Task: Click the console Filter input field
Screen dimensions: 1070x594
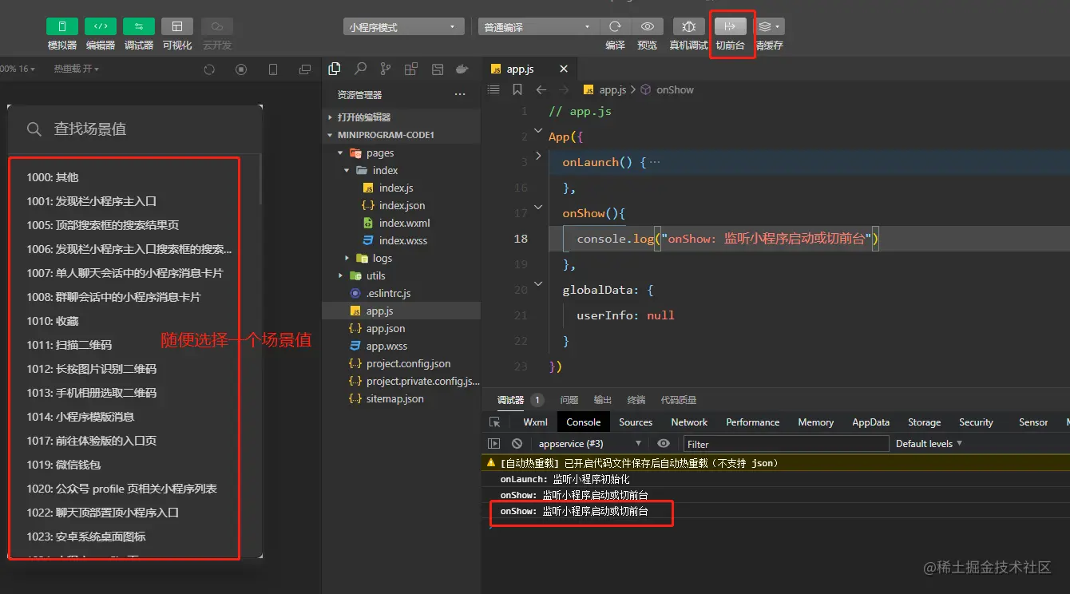Action: tap(786, 444)
